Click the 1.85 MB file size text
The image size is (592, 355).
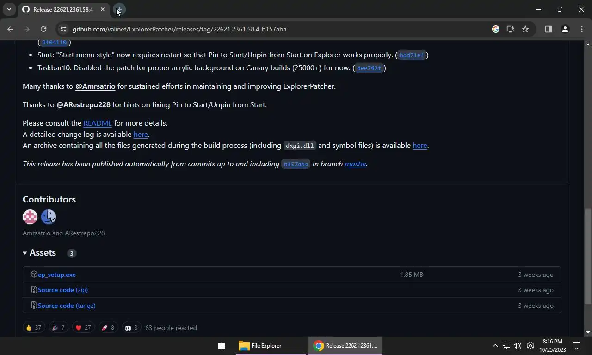[x=412, y=275]
